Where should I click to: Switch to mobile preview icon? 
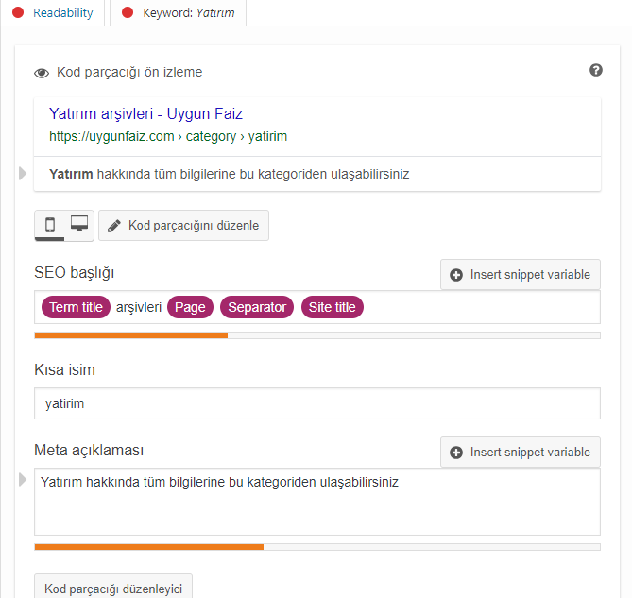pos(50,225)
